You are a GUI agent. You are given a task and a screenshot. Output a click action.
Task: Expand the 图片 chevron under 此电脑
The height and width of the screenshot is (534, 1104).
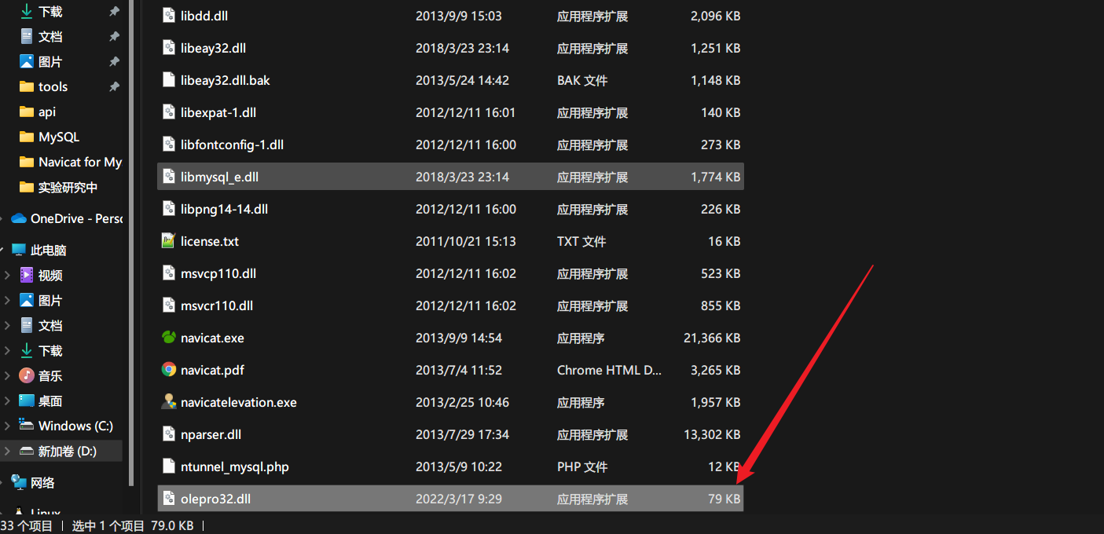pos(8,300)
